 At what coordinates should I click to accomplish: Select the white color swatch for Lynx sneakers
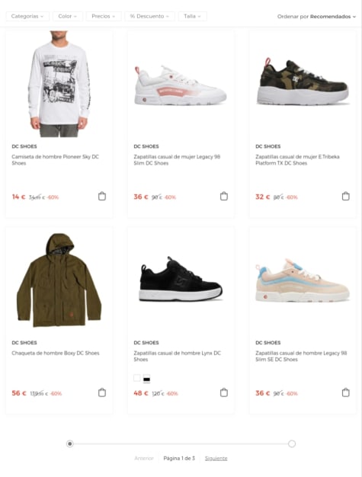(x=137, y=378)
